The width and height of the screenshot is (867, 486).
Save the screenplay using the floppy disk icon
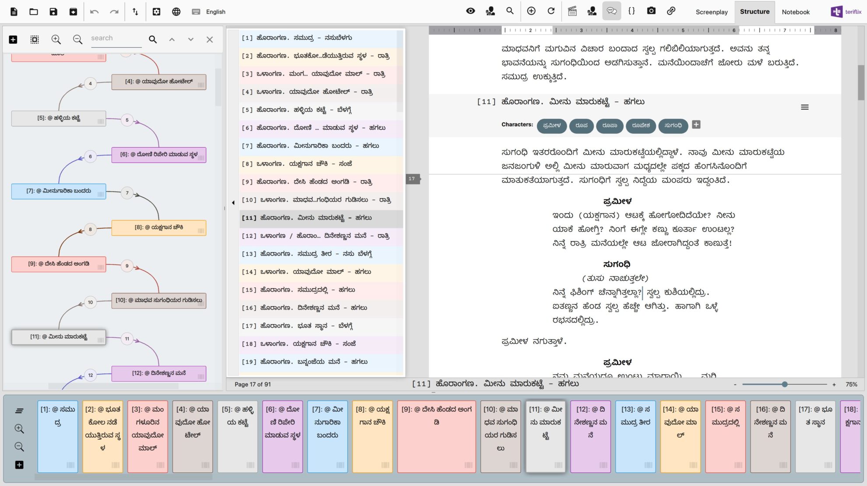tap(53, 12)
